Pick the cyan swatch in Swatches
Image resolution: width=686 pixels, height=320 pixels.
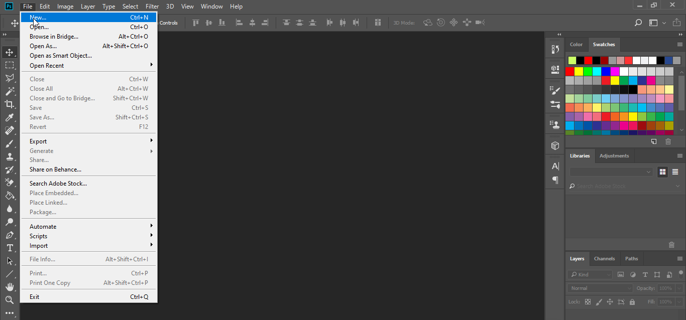tap(597, 72)
